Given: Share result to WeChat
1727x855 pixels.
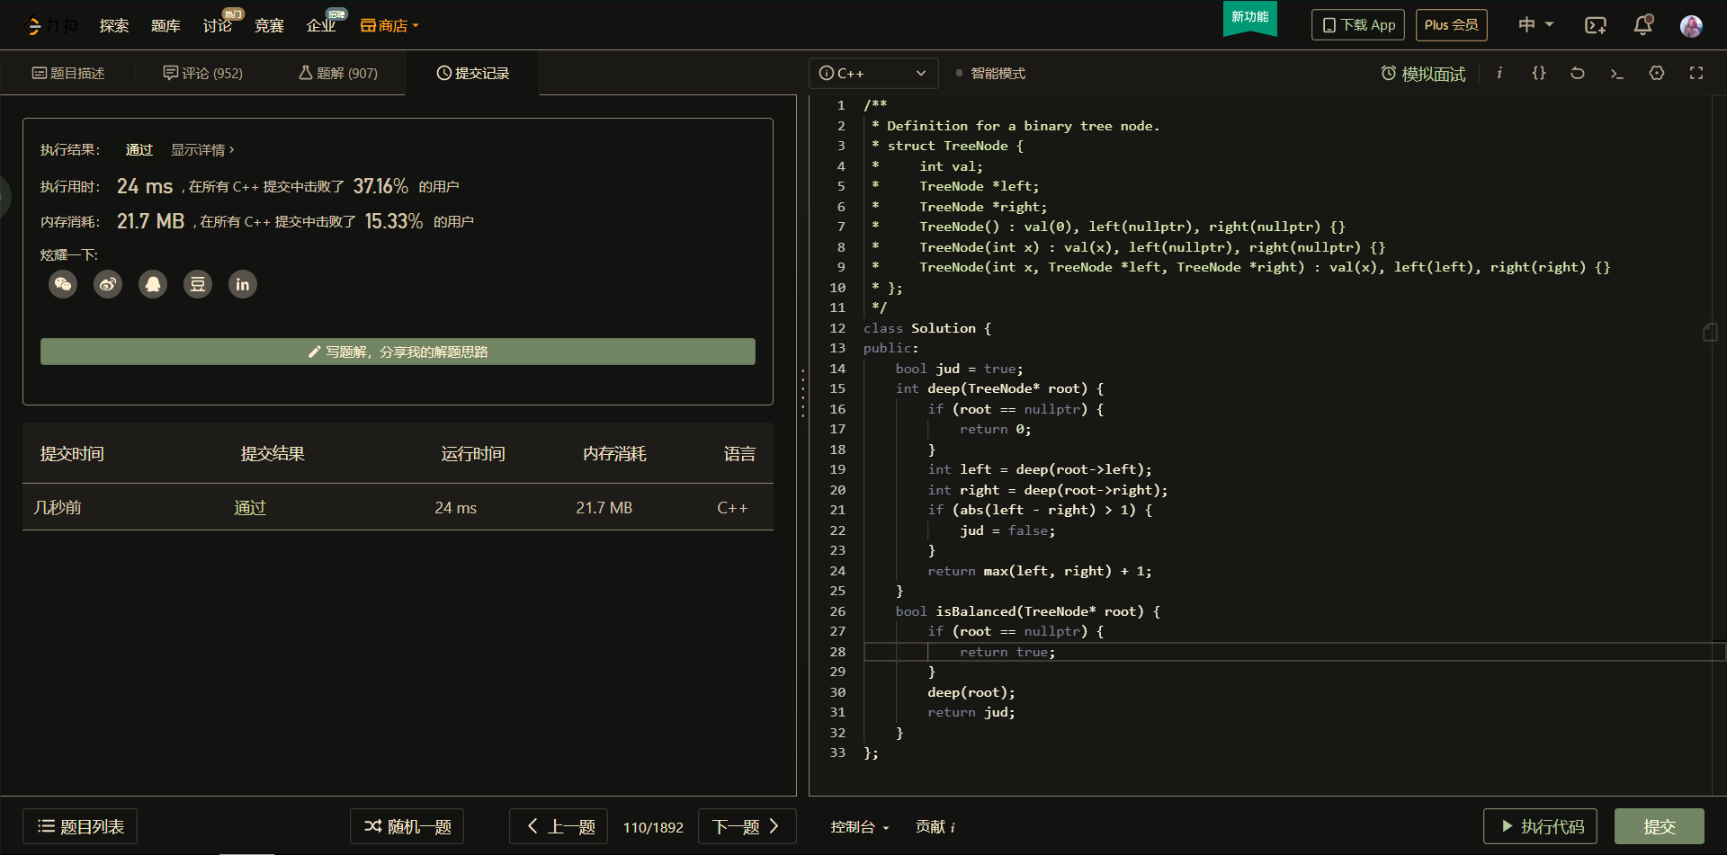Looking at the screenshot, I should [63, 284].
